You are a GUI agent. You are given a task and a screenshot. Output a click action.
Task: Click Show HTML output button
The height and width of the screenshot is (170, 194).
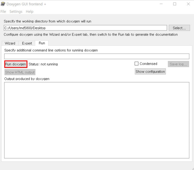[x=20, y=72]
